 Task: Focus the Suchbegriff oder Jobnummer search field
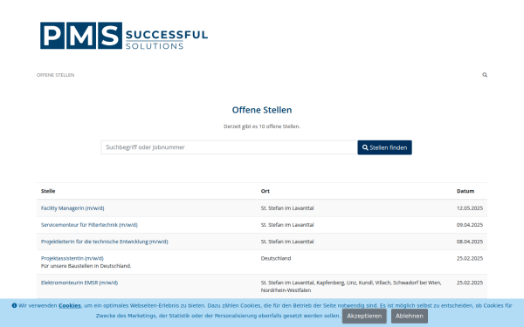(x=229, y=147)
